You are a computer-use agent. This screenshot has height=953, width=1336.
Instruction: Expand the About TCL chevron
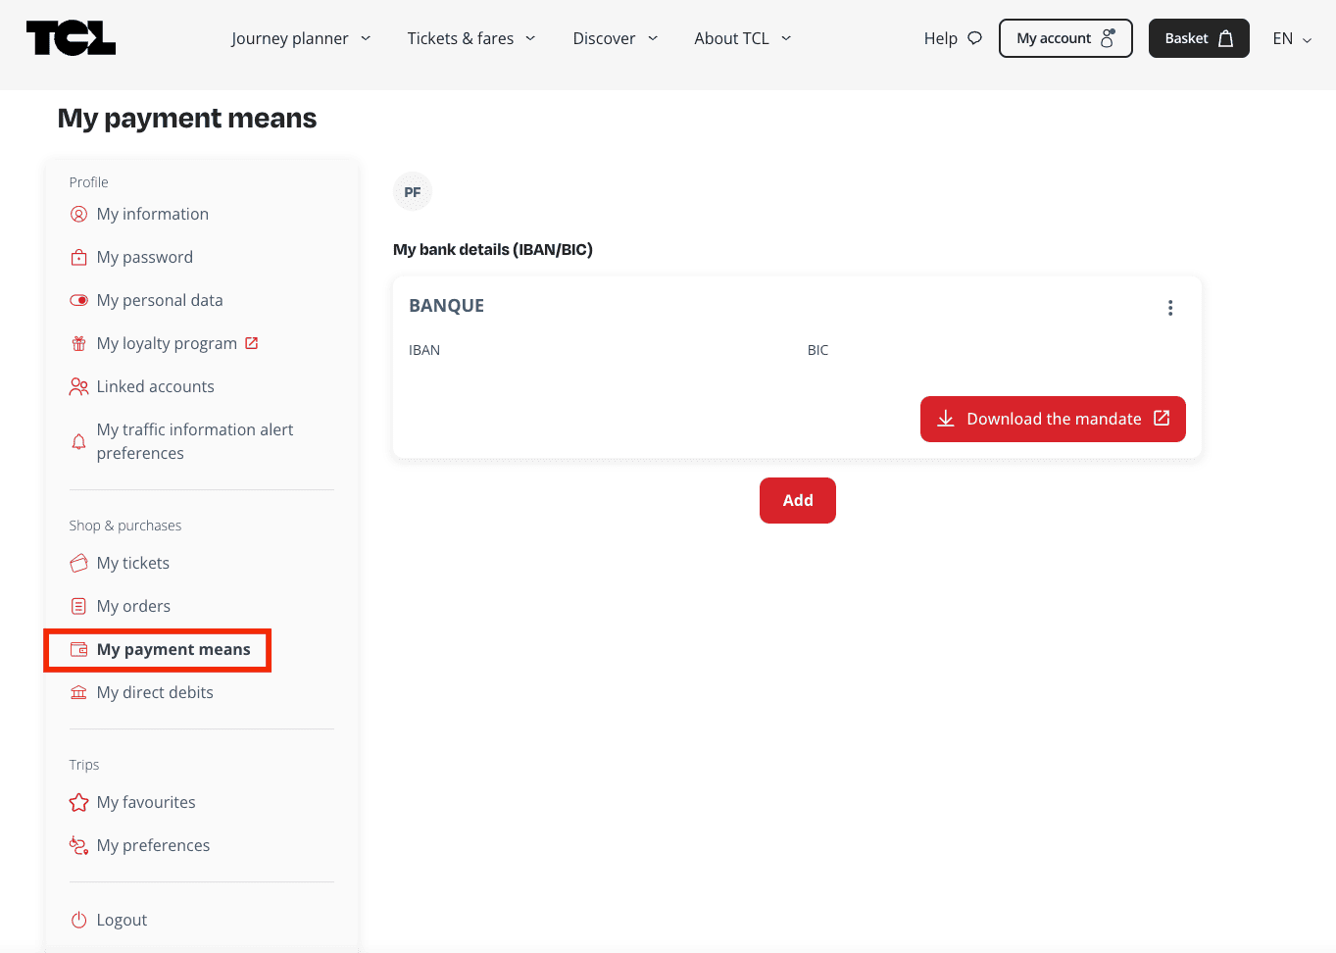tap(786, 38)
